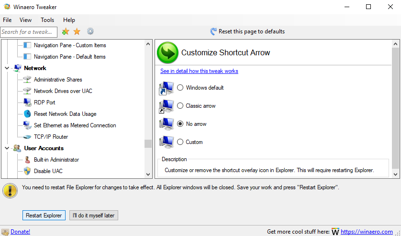Open the View menu
401x236 pixels.
pos(25,20)
